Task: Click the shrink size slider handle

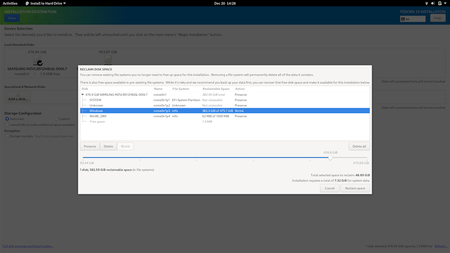Action: [330, 158]
